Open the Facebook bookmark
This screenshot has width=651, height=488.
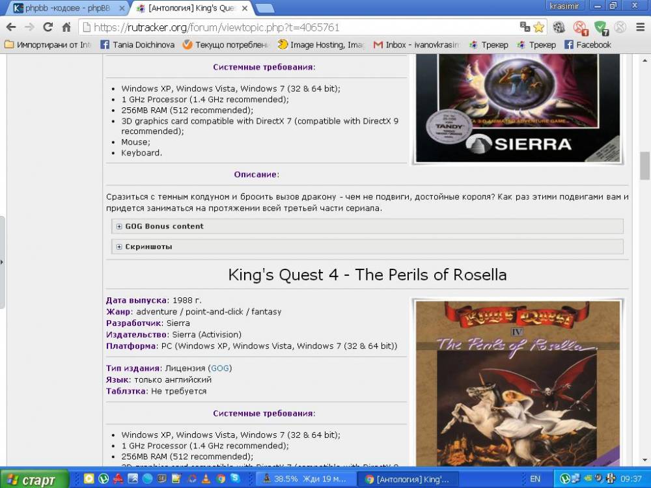(587, 44)
